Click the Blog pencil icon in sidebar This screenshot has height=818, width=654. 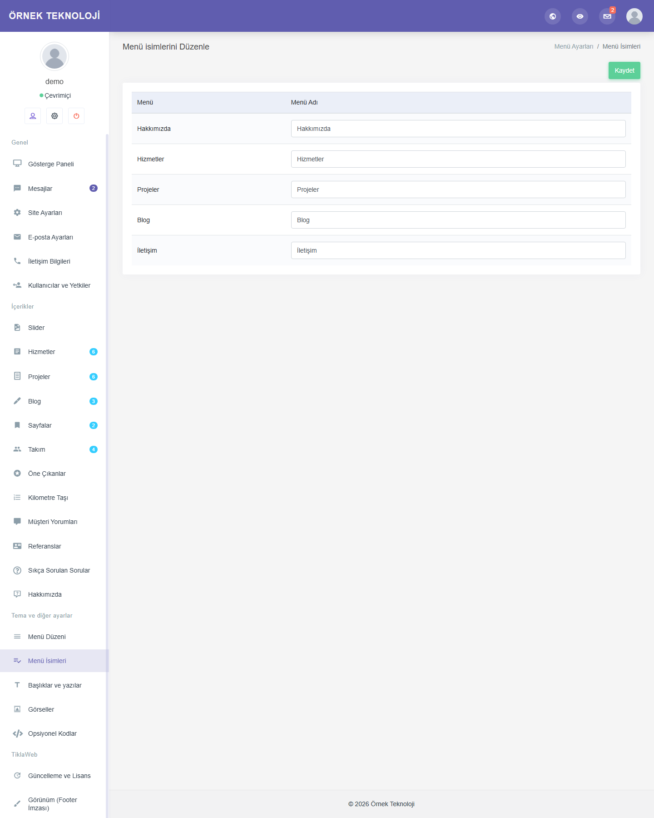coord(17,401)
